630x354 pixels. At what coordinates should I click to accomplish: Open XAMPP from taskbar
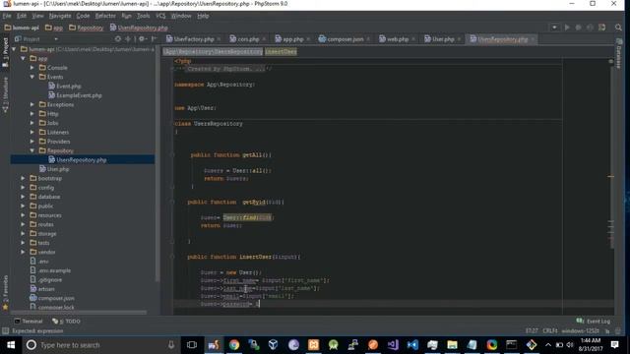(x=313, y=345)
